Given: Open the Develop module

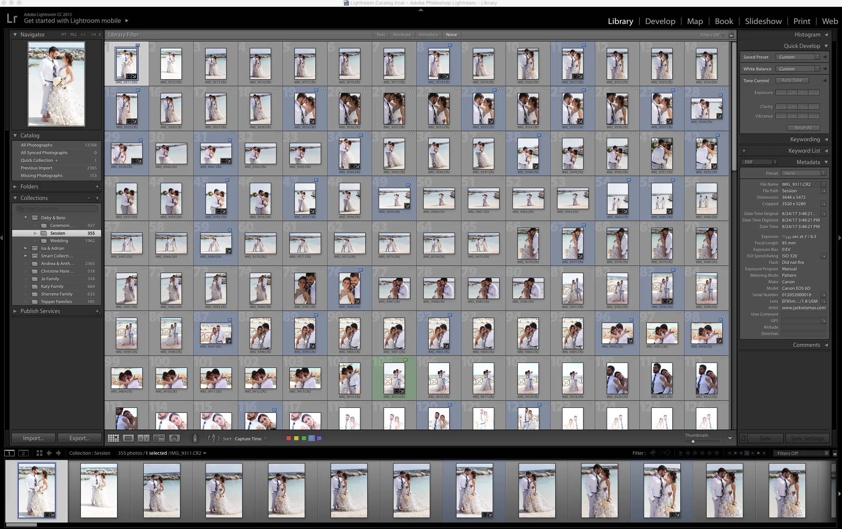Looking at the screenshot, I should 660,21.
